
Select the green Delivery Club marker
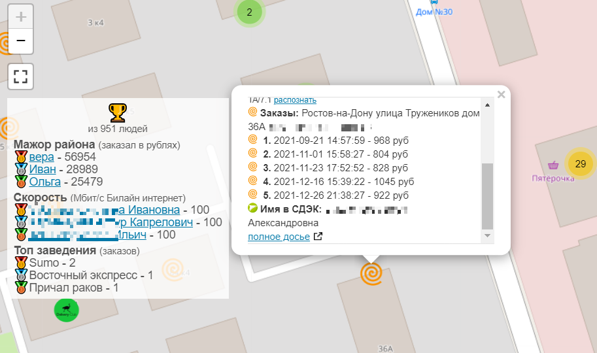[67, 310]
